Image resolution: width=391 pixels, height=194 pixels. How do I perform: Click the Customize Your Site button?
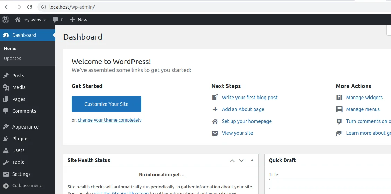click(x=106, y=104)
